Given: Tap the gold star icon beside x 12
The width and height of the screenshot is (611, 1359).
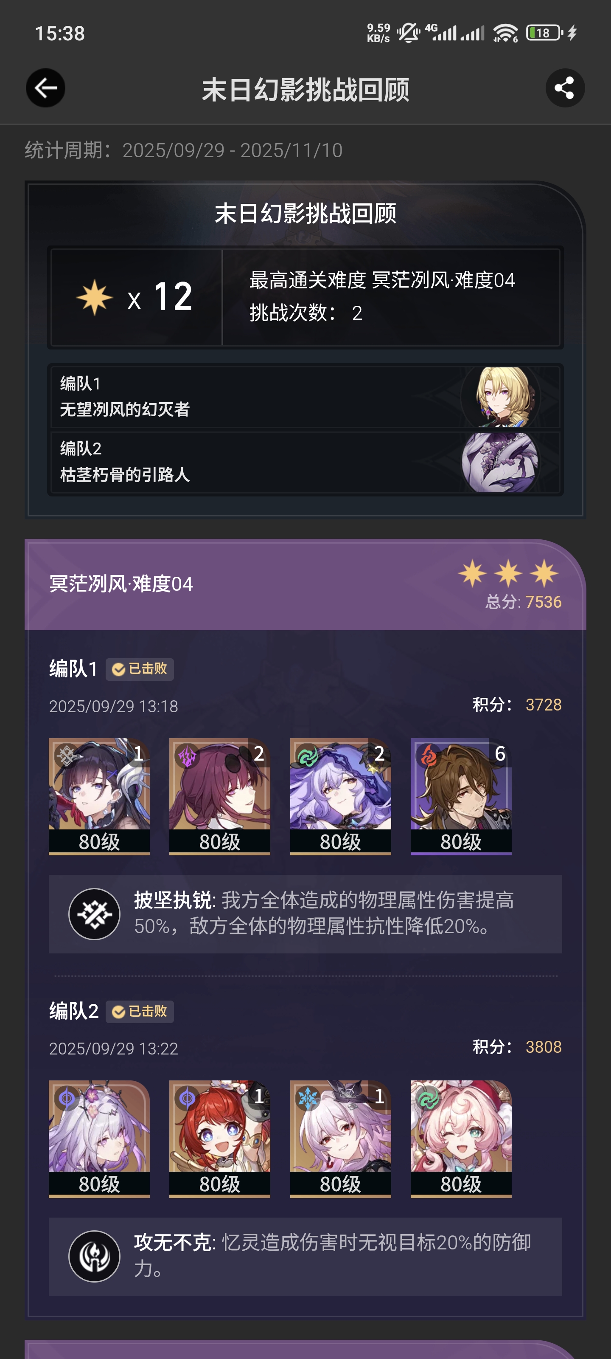Looking at the screenshot, I should (94, 298).
